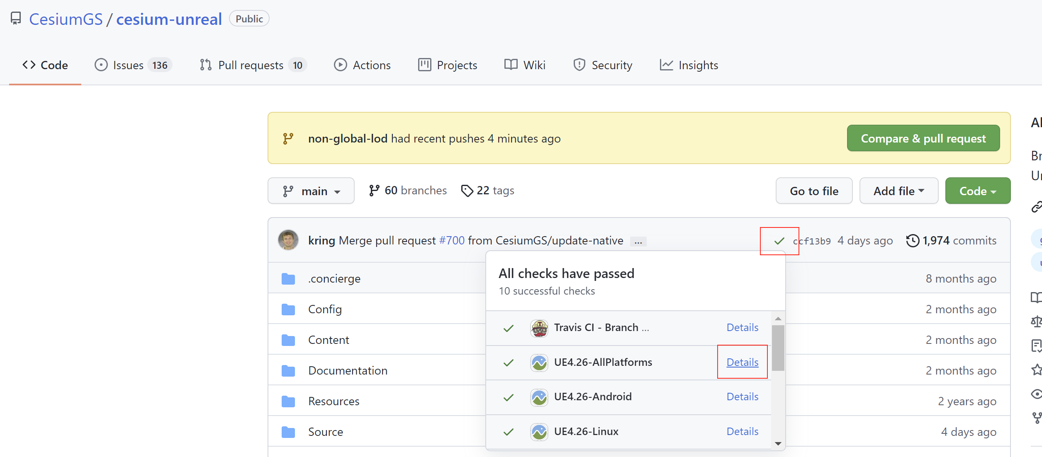Click the Source folder icon
1042x457 pixels.
point(288,432)
